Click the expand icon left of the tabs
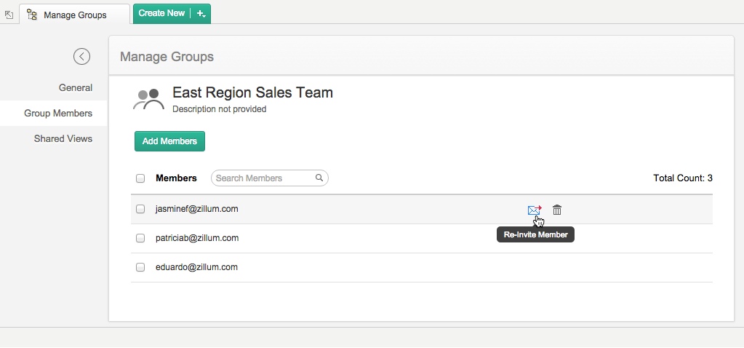 9,15
